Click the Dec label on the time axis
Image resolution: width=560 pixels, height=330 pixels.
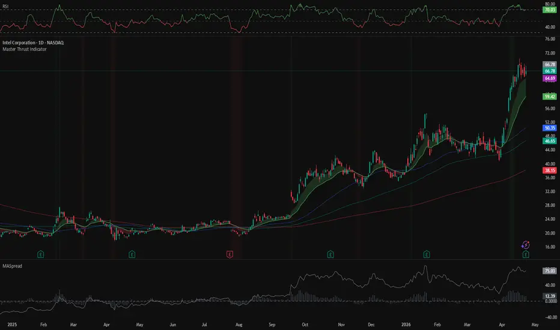tap(371, 325)
